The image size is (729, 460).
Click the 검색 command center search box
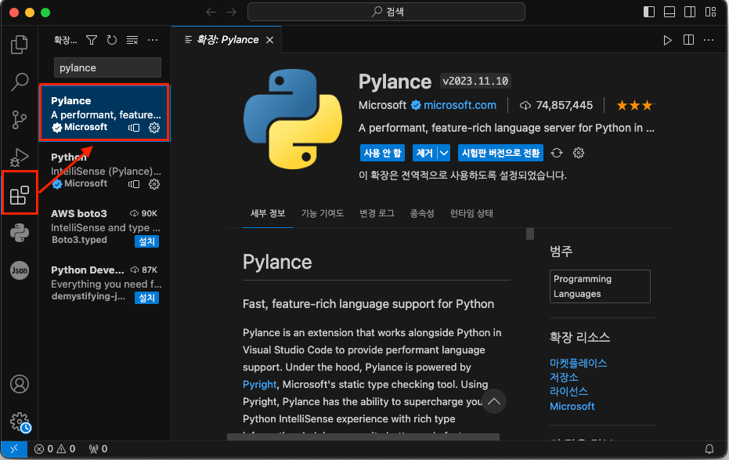click(x=386, y=12)
